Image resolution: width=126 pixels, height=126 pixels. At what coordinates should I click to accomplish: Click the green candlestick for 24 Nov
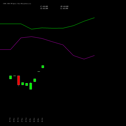[x=11, y=77]
